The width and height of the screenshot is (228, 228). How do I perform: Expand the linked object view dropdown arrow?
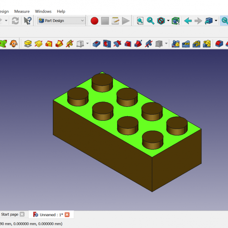point(216,21)
